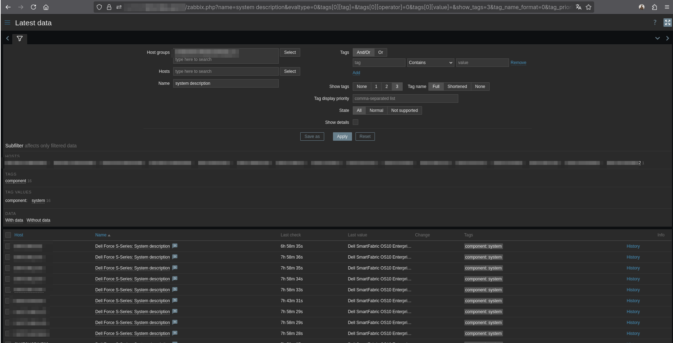Open the browser extensions icon

654,7
